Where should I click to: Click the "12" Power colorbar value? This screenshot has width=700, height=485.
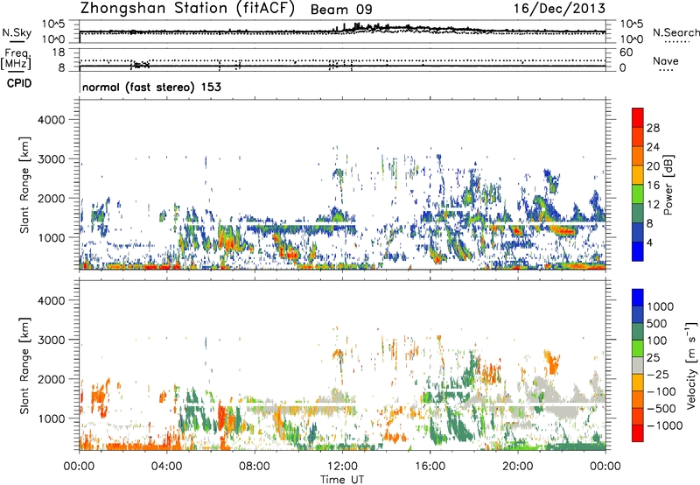(653, 205)
